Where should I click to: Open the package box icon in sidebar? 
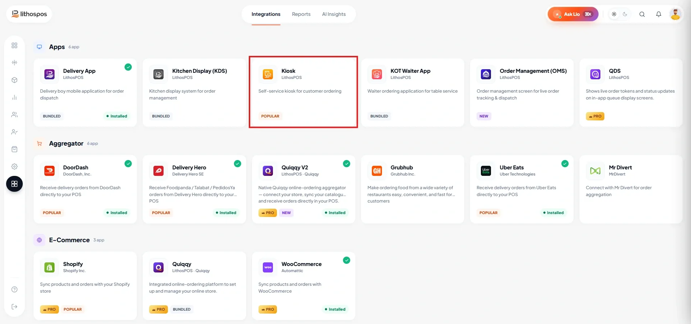(x=14, y=80)
